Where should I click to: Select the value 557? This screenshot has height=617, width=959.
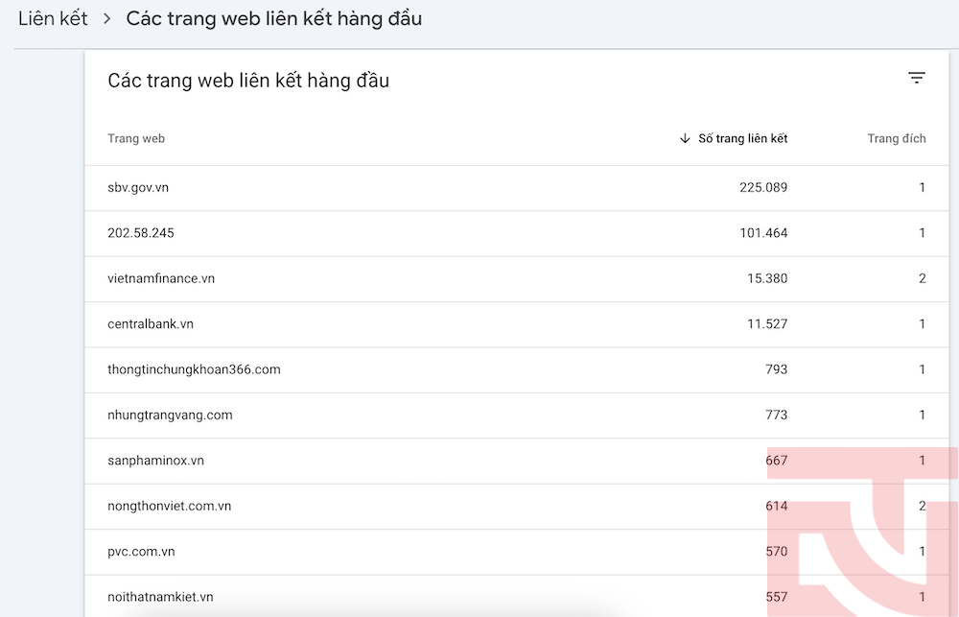(x=776, y=597)
